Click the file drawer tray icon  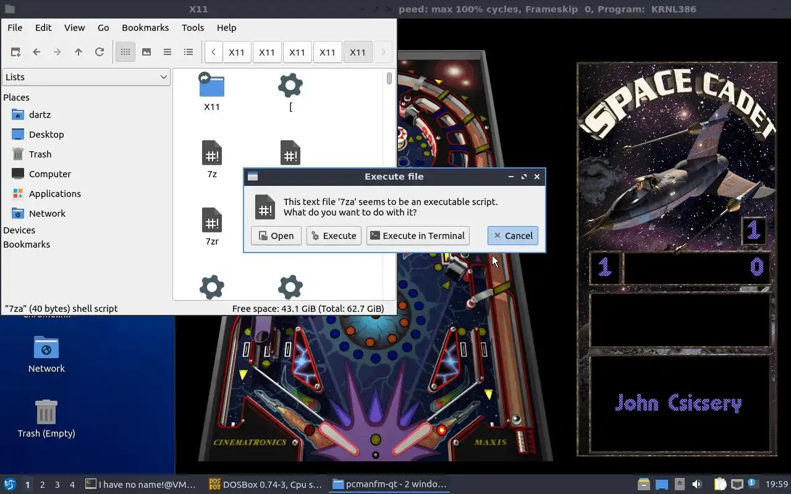pos(643,485)
